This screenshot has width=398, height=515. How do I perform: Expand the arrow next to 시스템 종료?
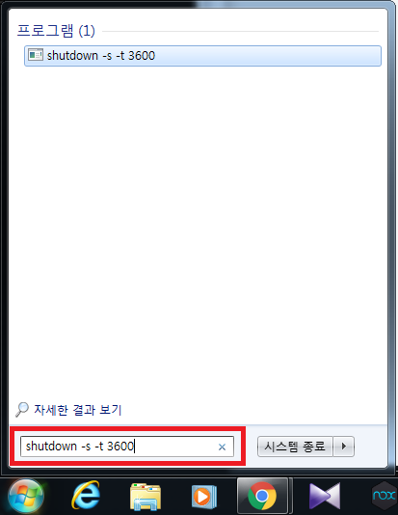point(343,447)
